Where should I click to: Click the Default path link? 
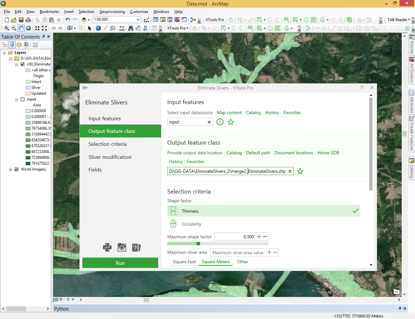tap(258, 153)
